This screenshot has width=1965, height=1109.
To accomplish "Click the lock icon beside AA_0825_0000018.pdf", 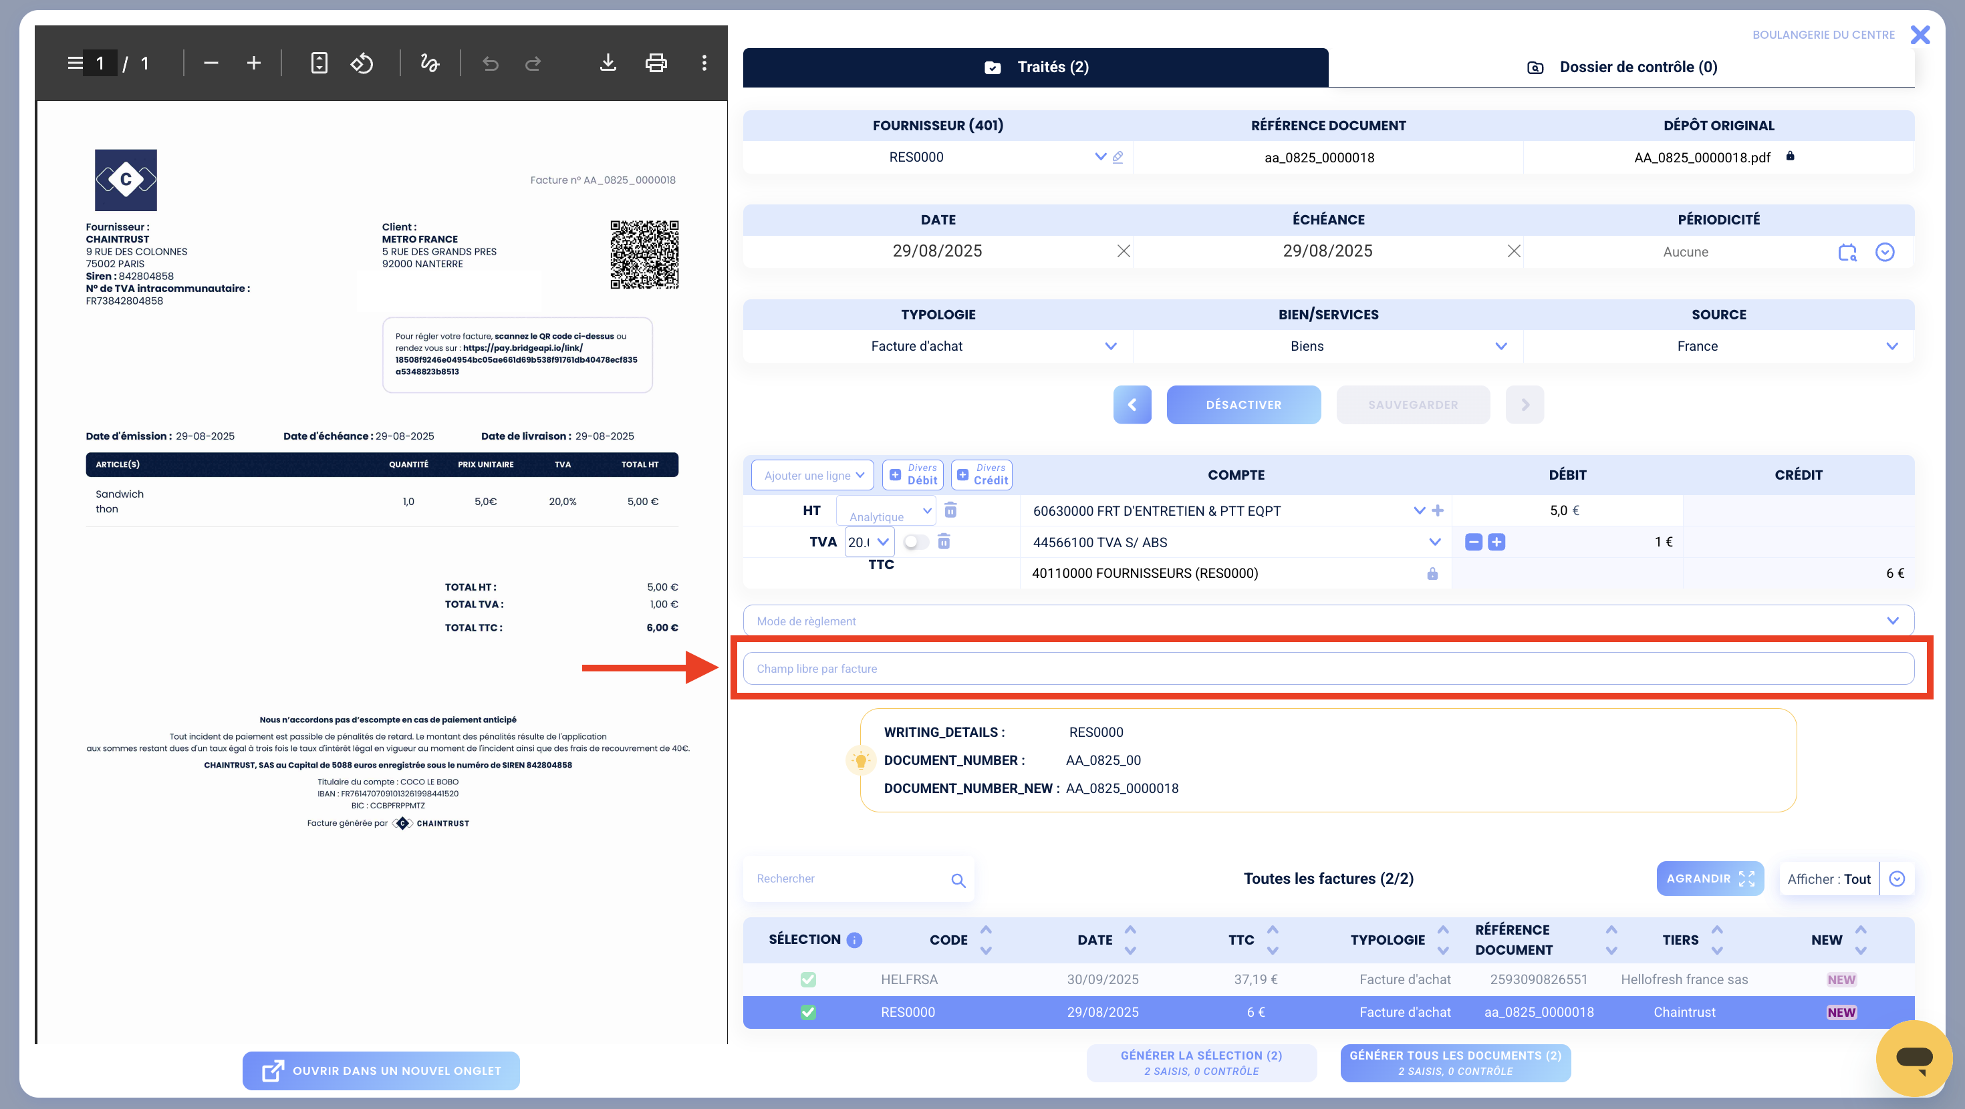I will [1791, 156].
